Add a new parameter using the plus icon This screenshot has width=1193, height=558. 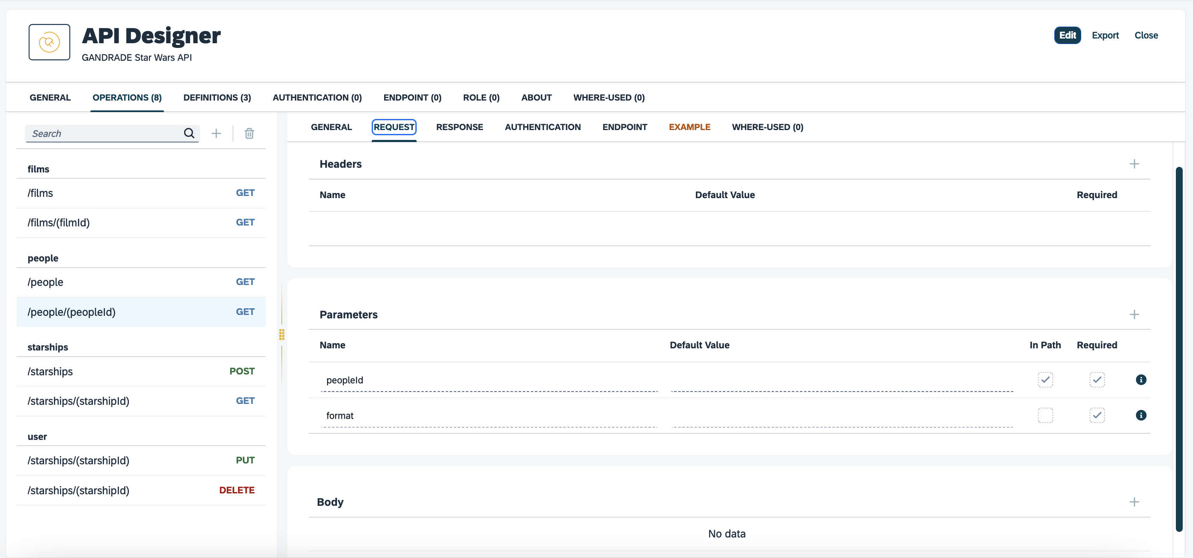click(x=1134, y=315)
